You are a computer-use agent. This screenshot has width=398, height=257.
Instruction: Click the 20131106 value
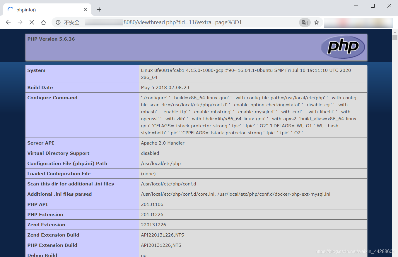pos(152,204)
